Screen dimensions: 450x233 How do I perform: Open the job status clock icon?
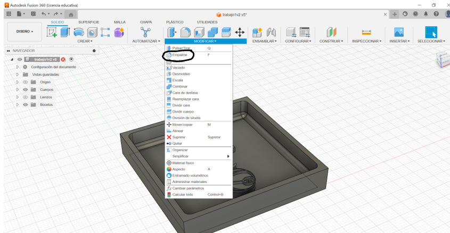pos(415,14)
